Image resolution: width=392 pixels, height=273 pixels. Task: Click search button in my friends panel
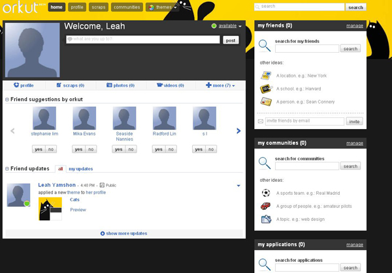click(350, 49)
